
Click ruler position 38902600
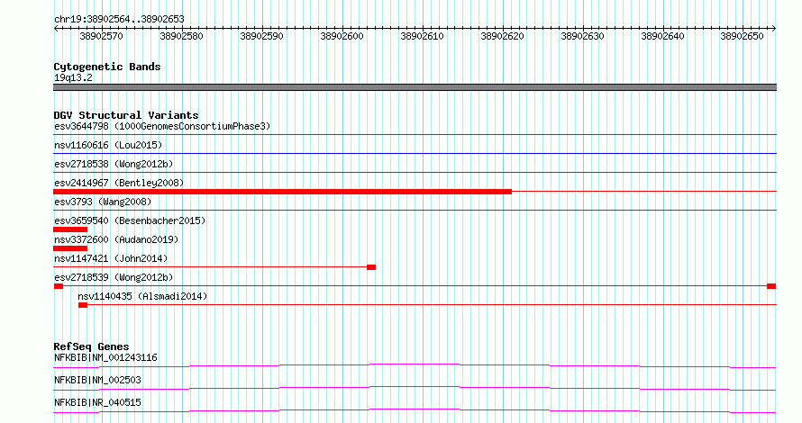pos(342,36)
